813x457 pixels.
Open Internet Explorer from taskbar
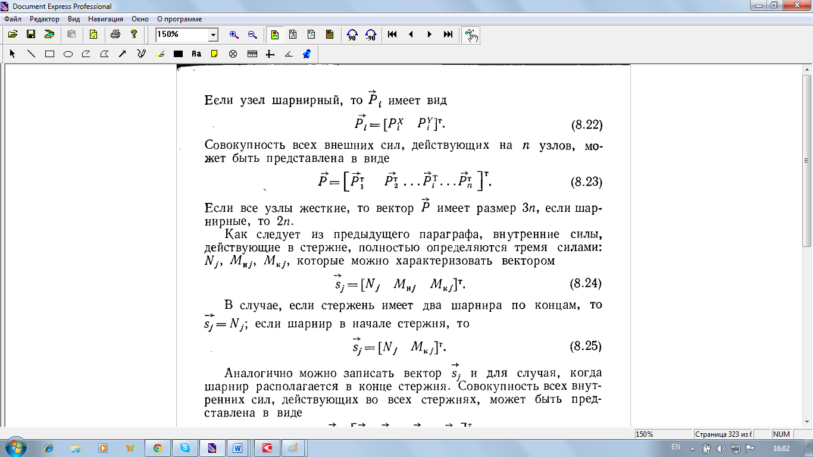point(49,447)
